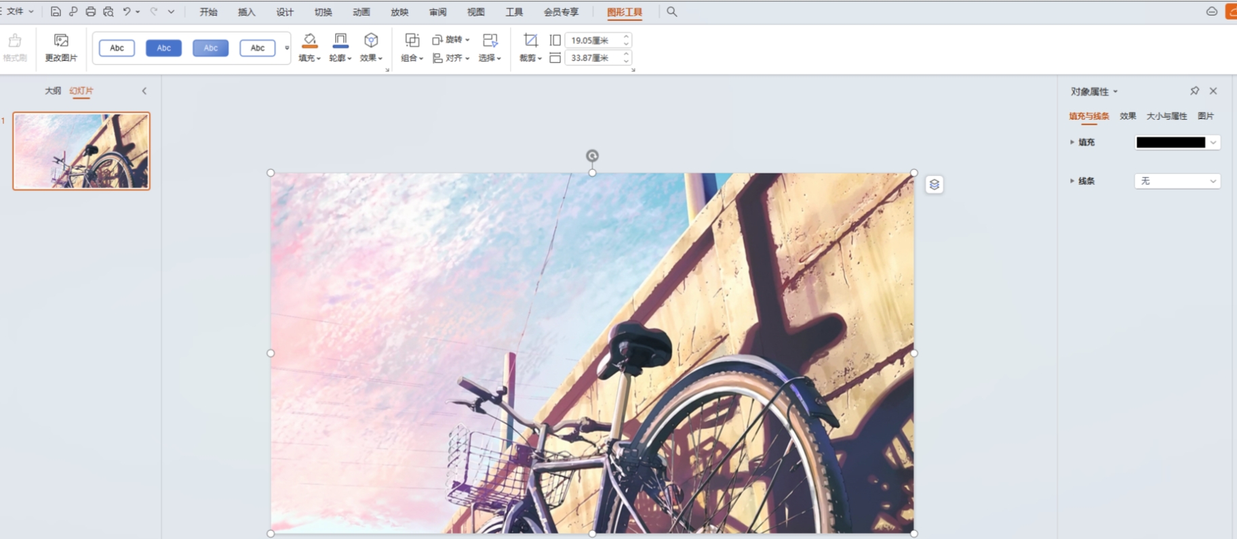Click the search magnifier icon
This screenshot has width=1237, height=539.
click(672, 12)
